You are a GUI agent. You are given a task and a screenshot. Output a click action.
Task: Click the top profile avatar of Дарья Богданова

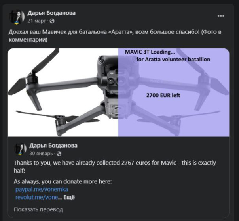pyautogui.click(x=17, y=17)
